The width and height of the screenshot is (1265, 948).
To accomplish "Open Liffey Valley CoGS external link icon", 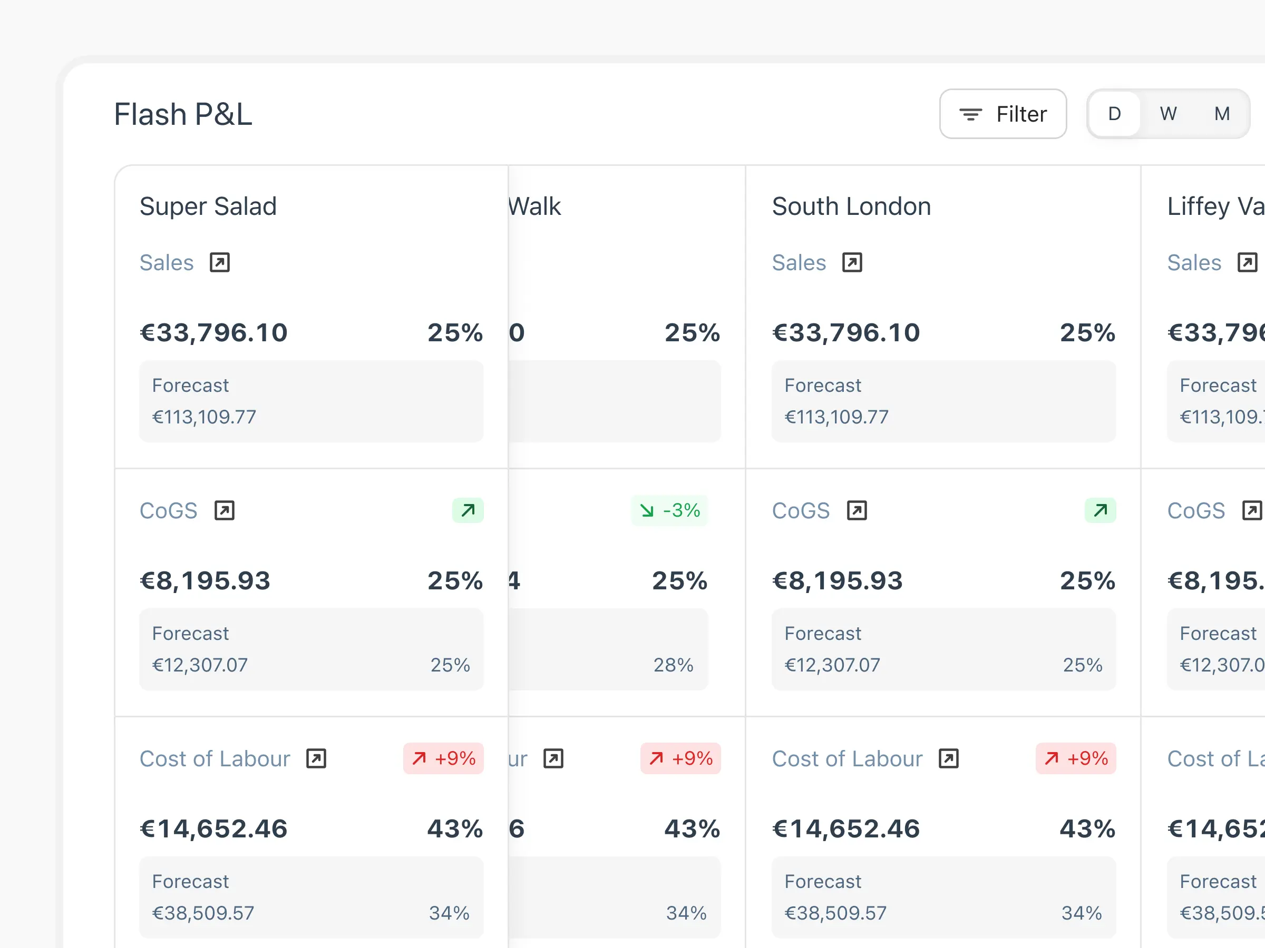I will point(1252,510).
